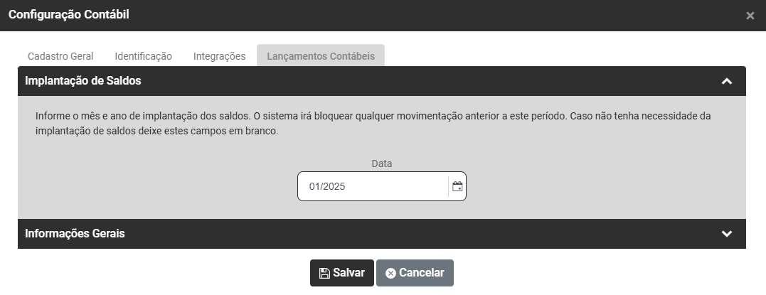Open the Identificação tab
Screen dimensions: 766x295
point(143,56)
